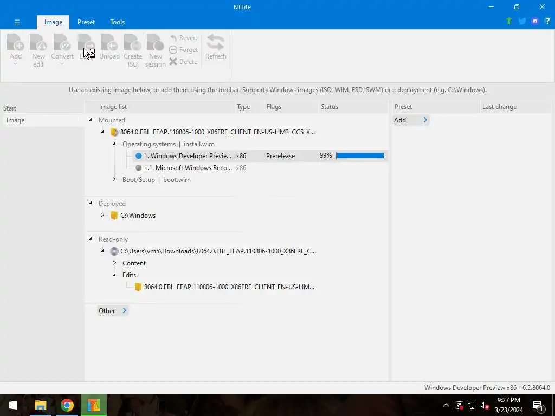Click the Revert button

click(183, 38)
